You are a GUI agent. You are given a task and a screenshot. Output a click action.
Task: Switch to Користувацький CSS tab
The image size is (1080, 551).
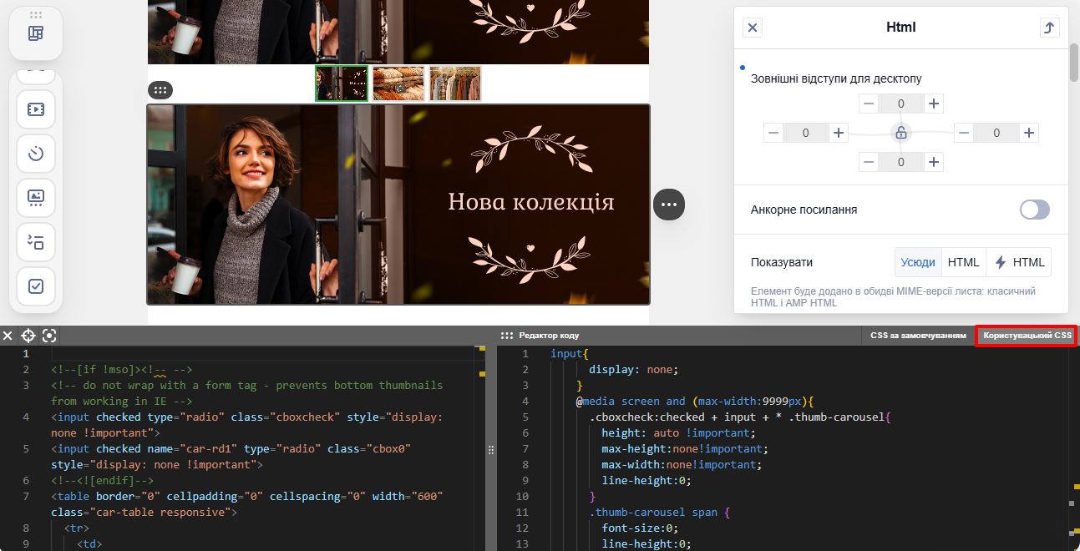pos(1027,336)
